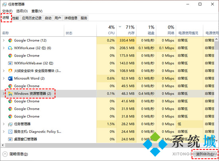Click the 0.4 MB/秒 disk cell
This screenshot has height=161, width=219.
point(147,94)
